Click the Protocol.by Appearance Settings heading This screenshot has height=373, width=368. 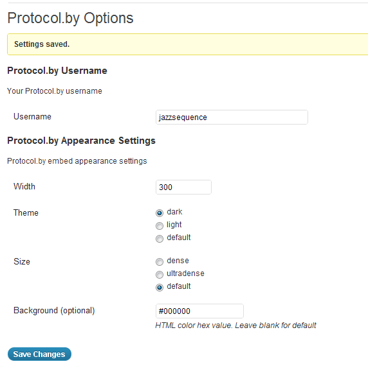81,141
